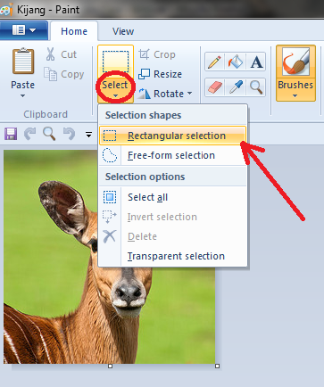
Task: Select the Eraser tool
Action: coord(215,87)
